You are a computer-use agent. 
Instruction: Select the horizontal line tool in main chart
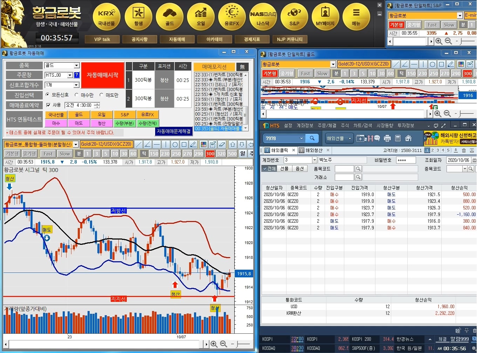157,144
